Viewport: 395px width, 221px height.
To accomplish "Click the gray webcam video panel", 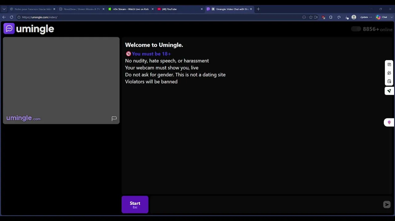I will click(61, 80).
